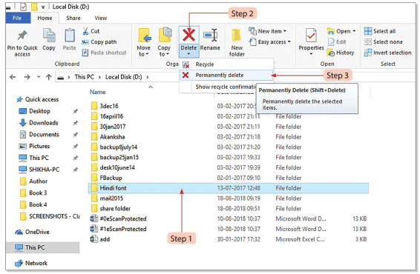420x274 pixels.
Task: Create a New folder from ribbon
Action: click(237, 43)
